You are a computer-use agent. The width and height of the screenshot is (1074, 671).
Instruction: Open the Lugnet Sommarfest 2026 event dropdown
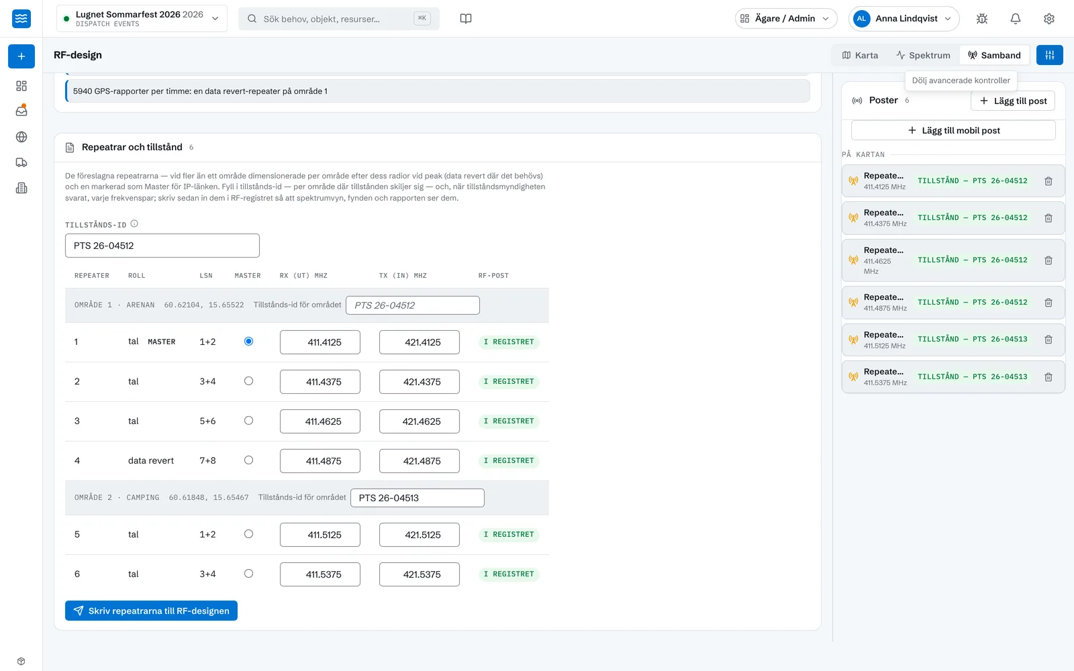tap(142, 19)
